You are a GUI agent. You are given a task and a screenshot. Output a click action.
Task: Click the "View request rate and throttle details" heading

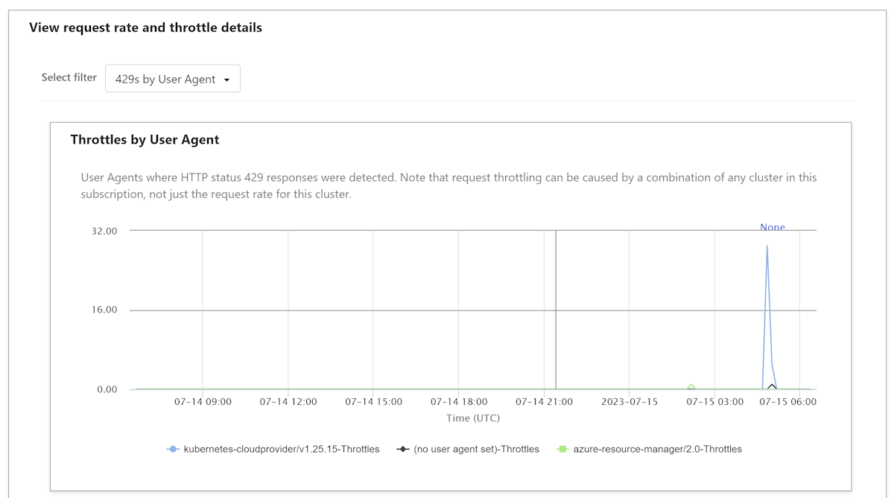click(x=145, y=28)
